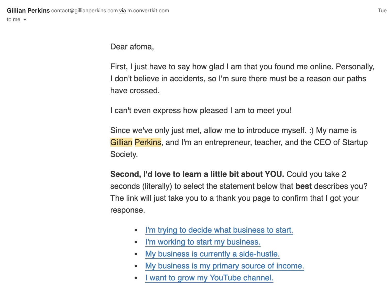Image resolution: width=387 pixels, height=293 pixels.
Task: Follow "My business is my primary source of income" link
Action: (224, 266)
